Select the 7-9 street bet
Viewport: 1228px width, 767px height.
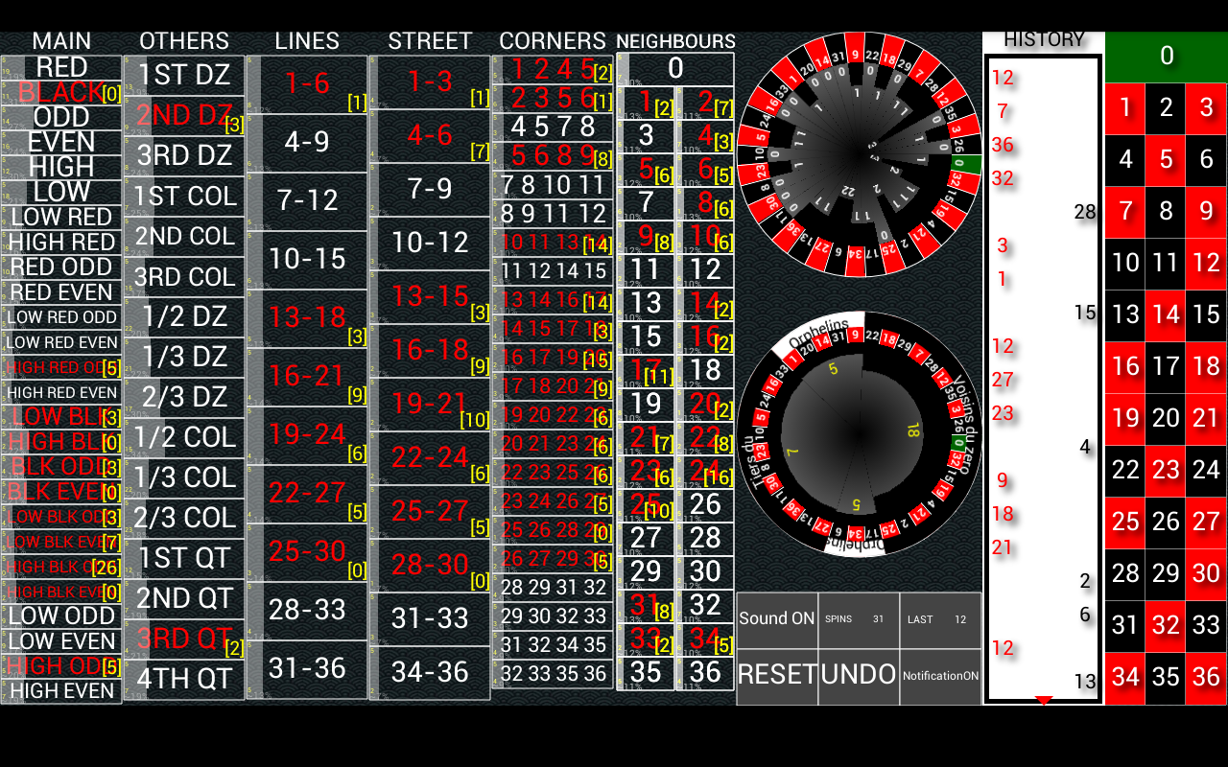[x=430, y=189]
